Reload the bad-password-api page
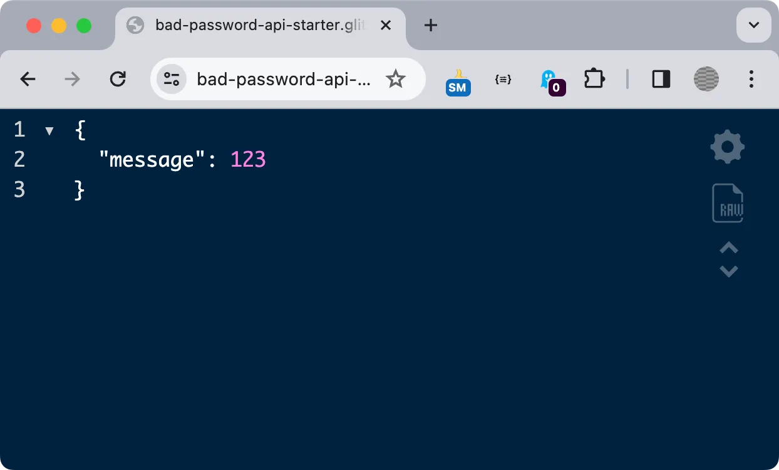 point(118,79)
